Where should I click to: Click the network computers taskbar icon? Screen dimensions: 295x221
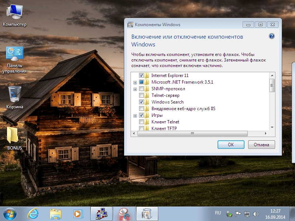101,214
